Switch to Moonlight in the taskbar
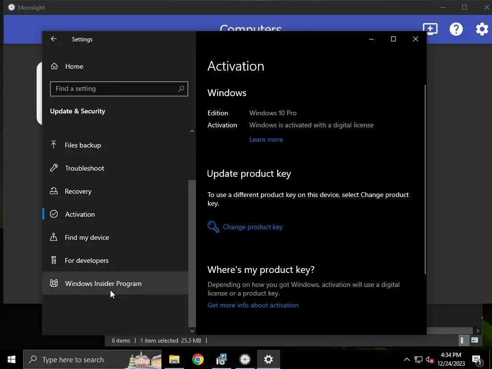 245,359
